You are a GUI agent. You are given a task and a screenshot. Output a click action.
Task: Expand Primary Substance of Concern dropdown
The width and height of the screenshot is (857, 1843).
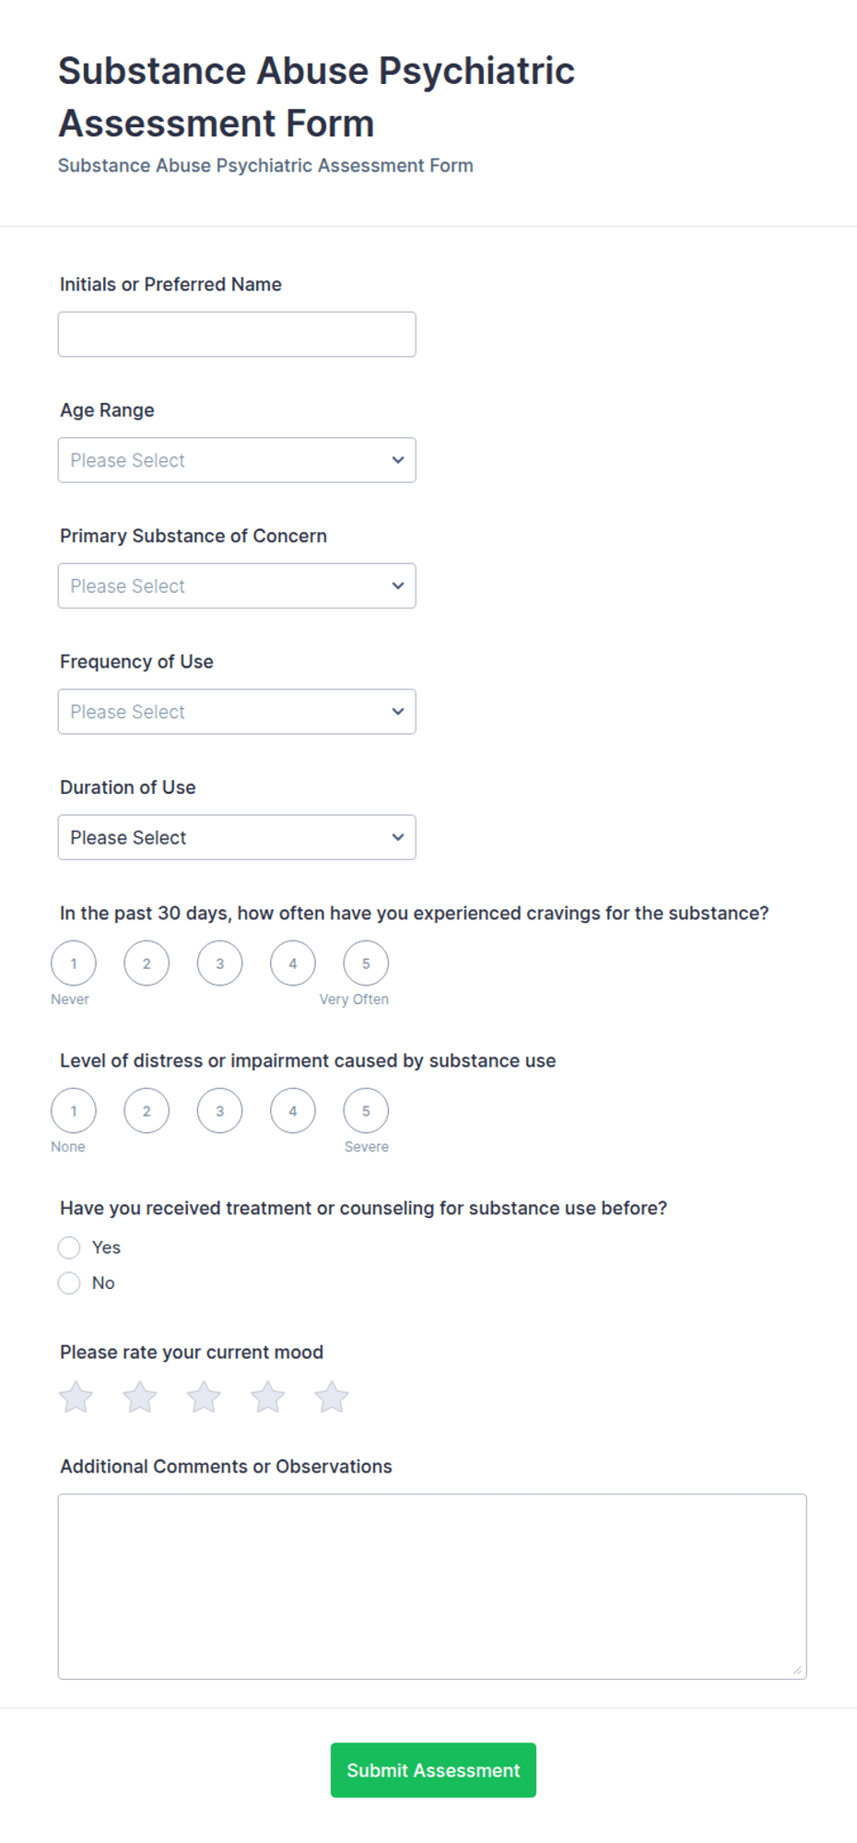click(x=237, y=585)
